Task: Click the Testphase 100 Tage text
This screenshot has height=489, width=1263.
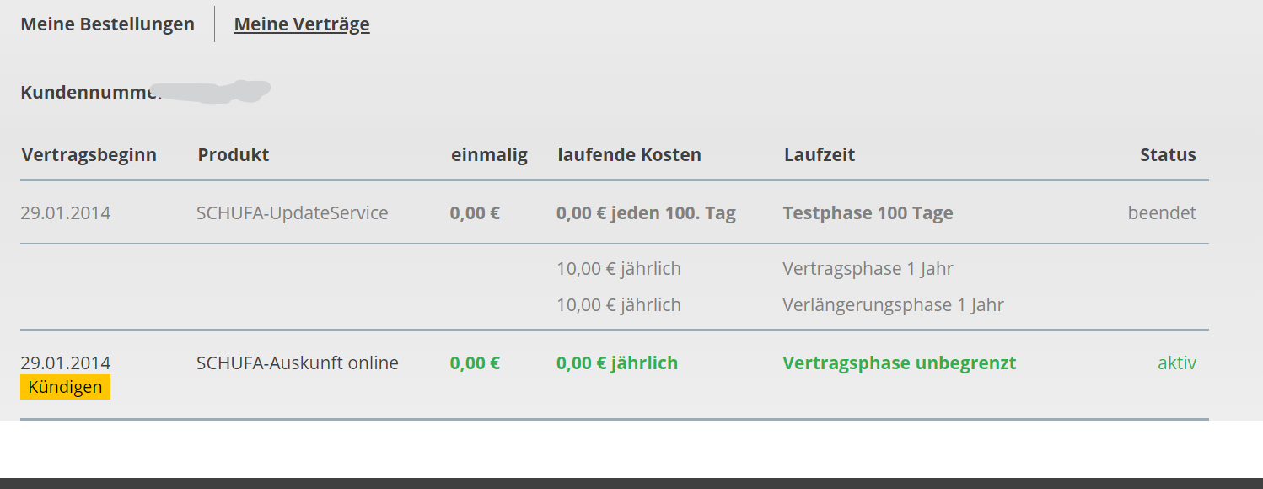Action: [868, 212]
